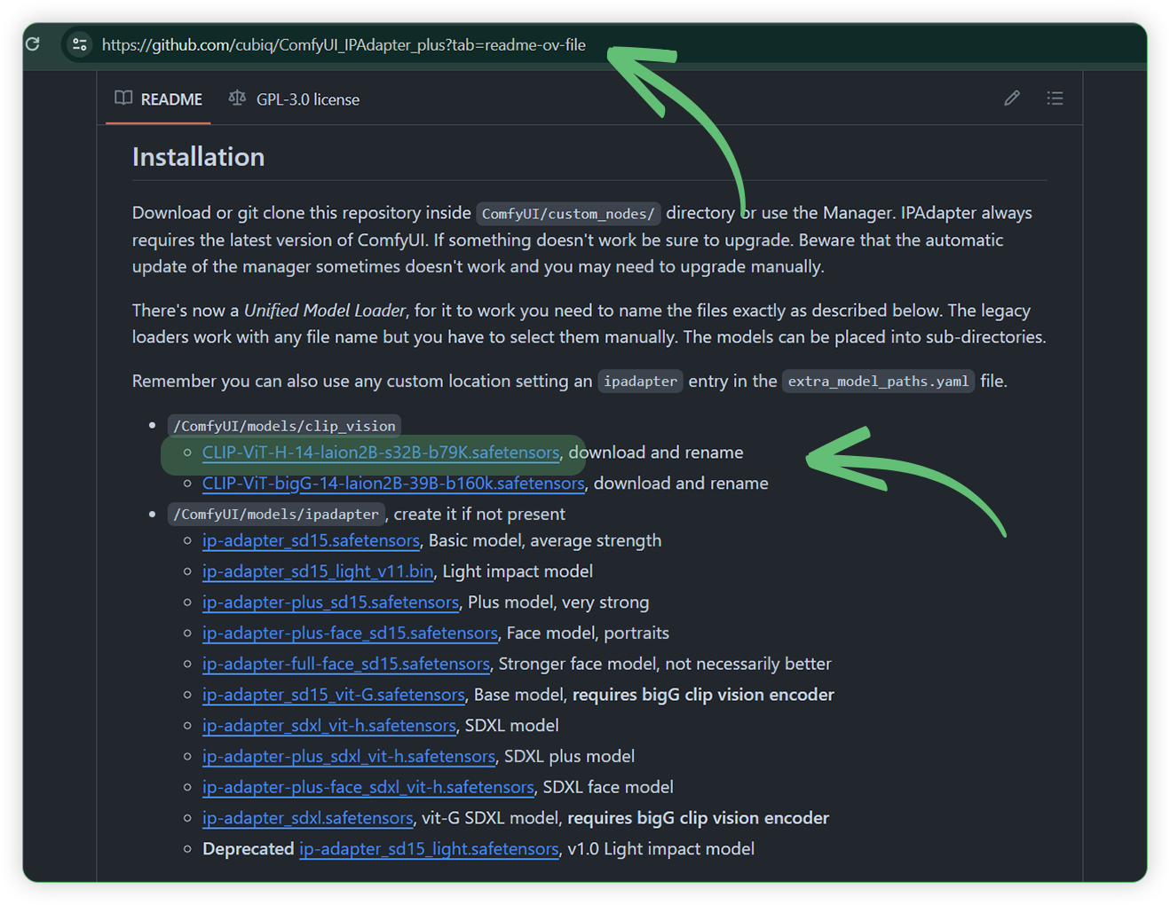Viewport: 1170px width, 905px height.
Task: Open CLIP-ViT-bigG-14-laion2B-39B-b160k.safetensors link
Action: tap(393, 484)
